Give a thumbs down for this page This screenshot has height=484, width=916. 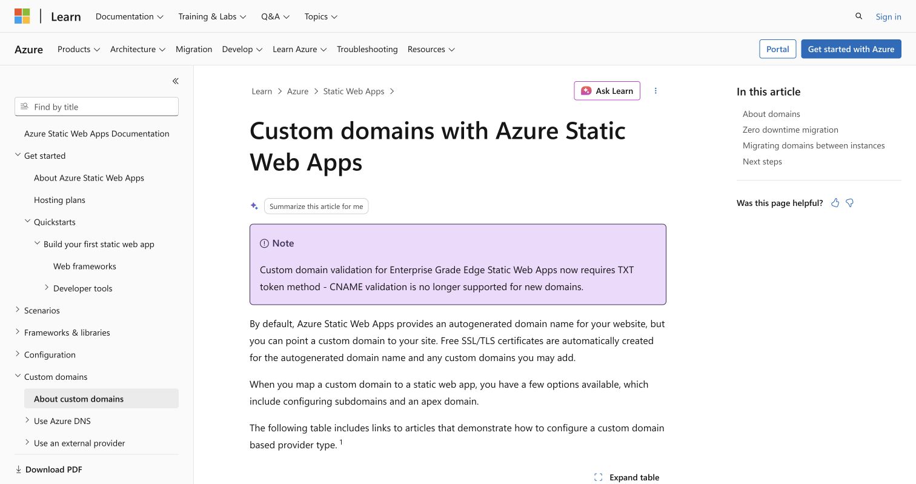click(850, 203)
